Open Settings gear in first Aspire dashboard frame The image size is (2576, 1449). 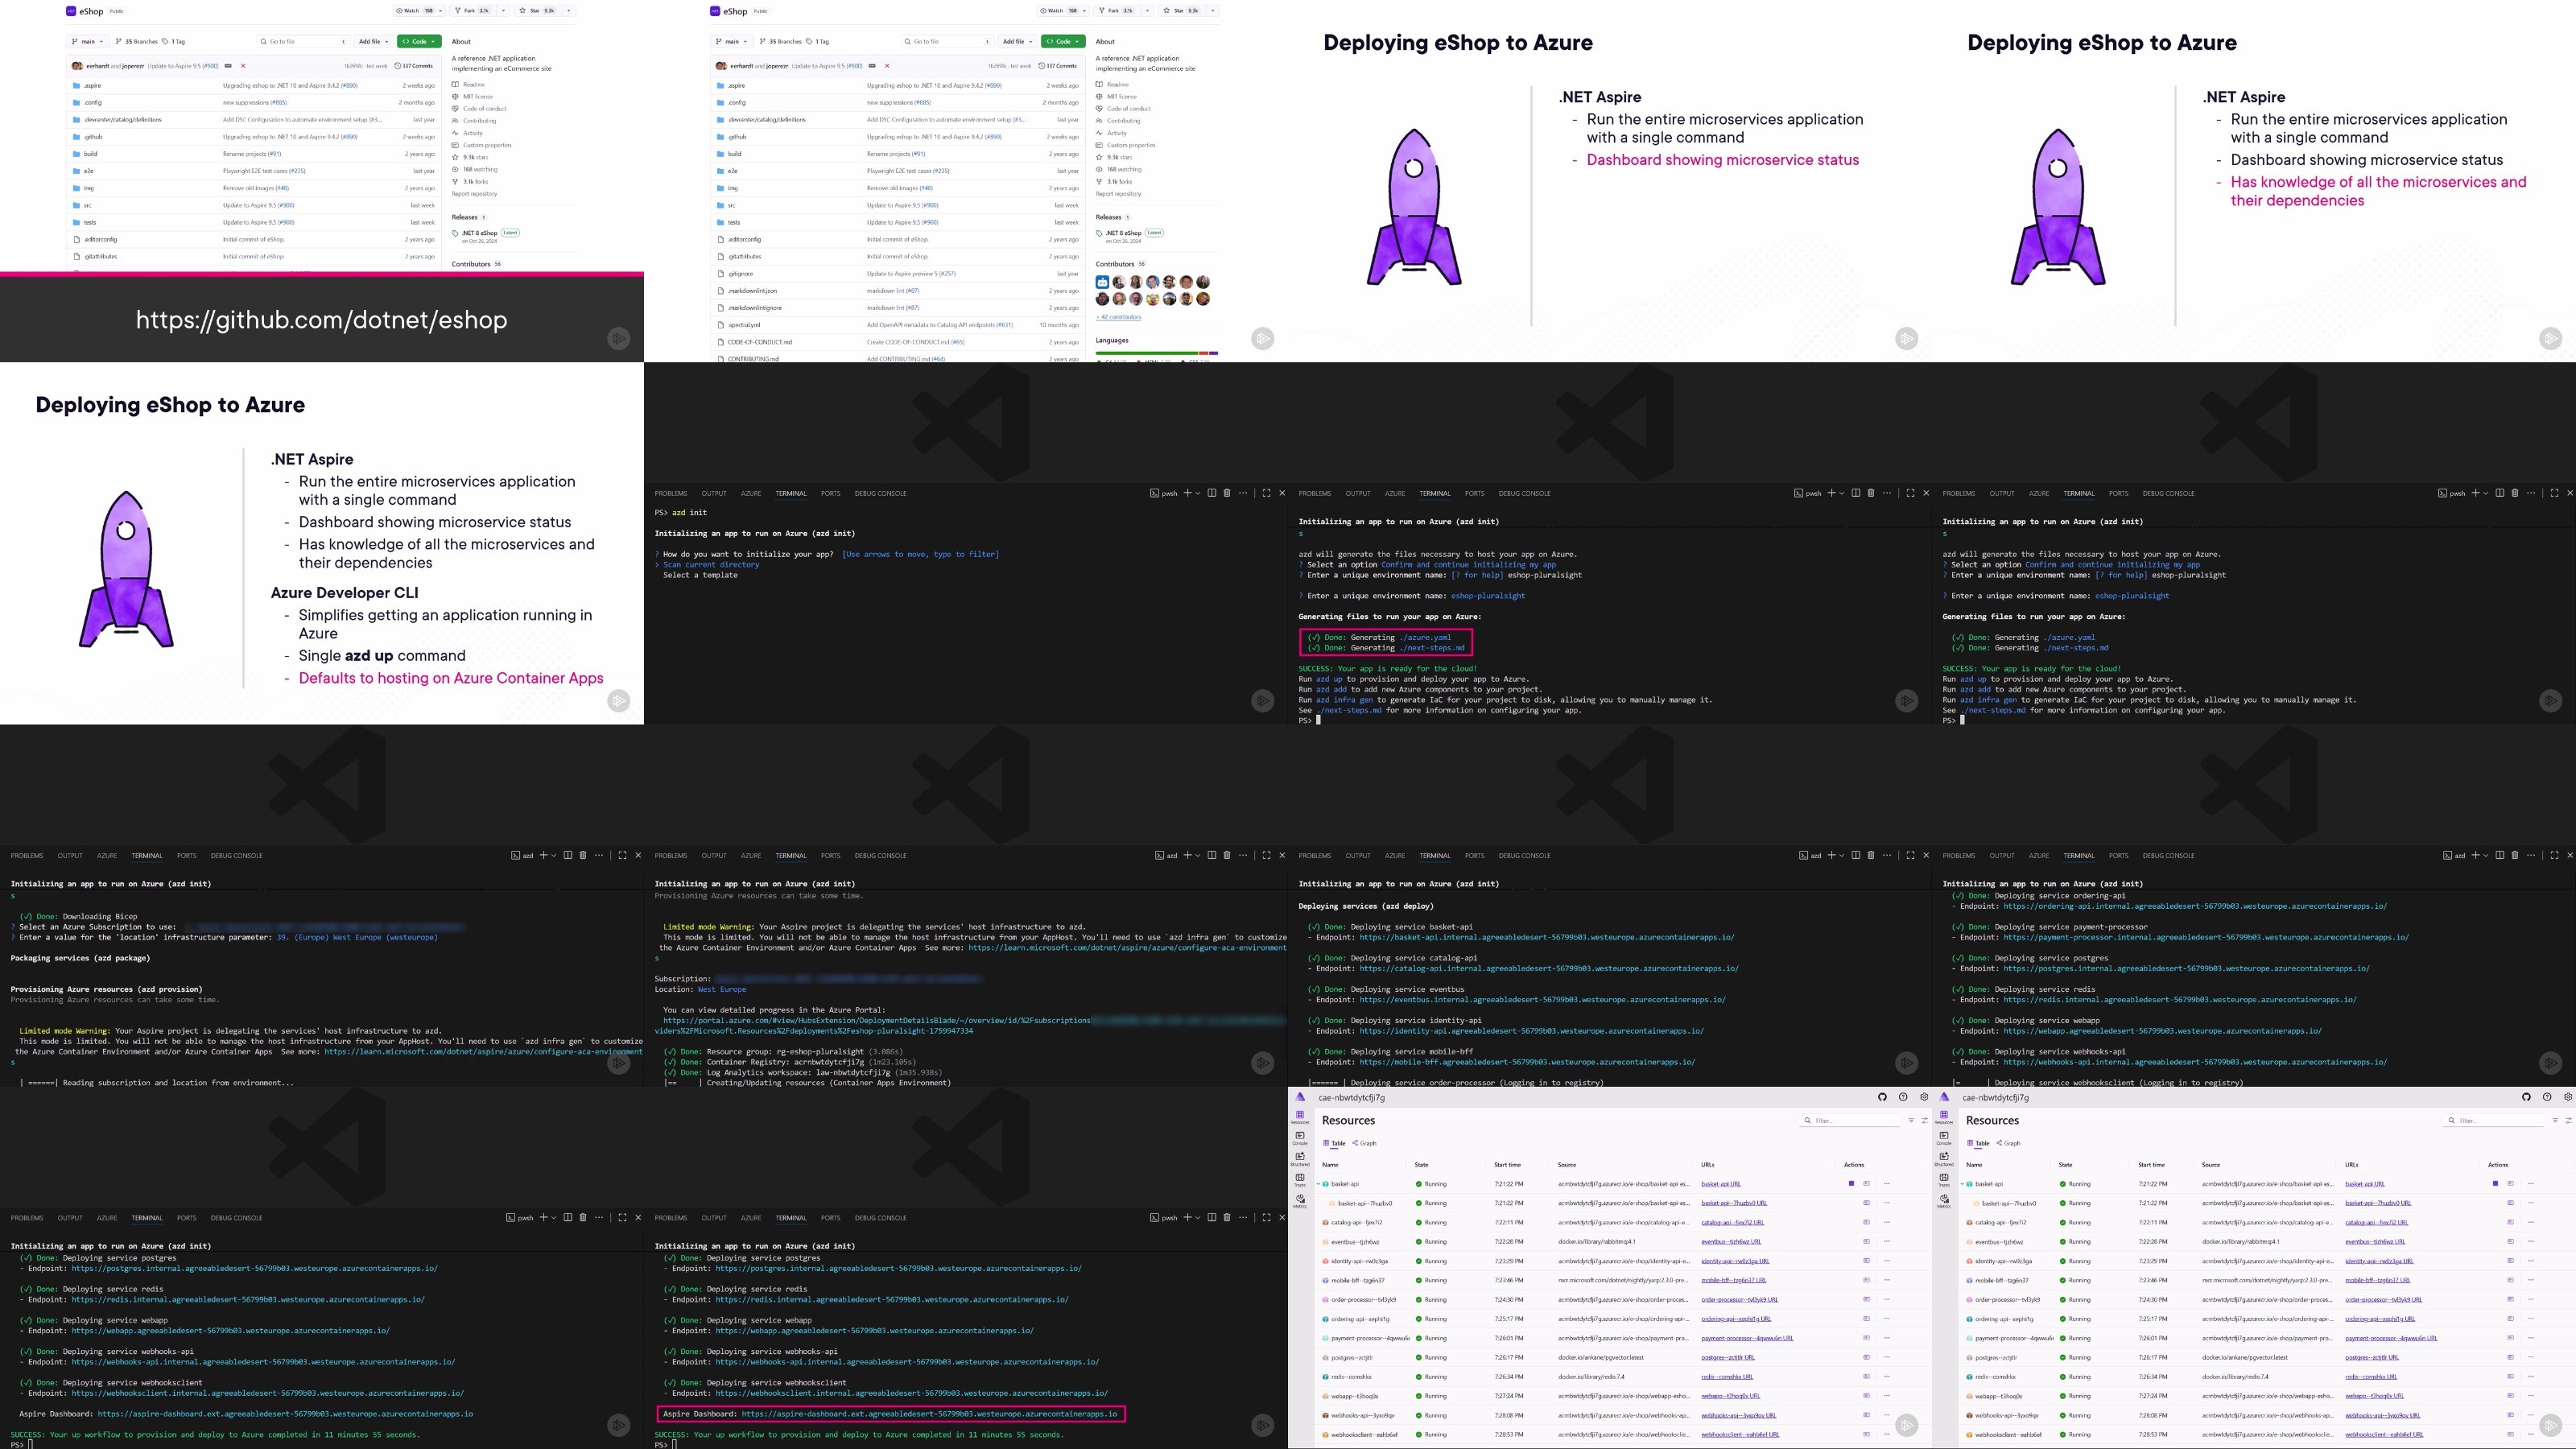(1923, 1097)
